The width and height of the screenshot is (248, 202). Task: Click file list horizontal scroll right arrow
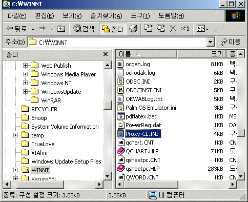pos(233,185)
